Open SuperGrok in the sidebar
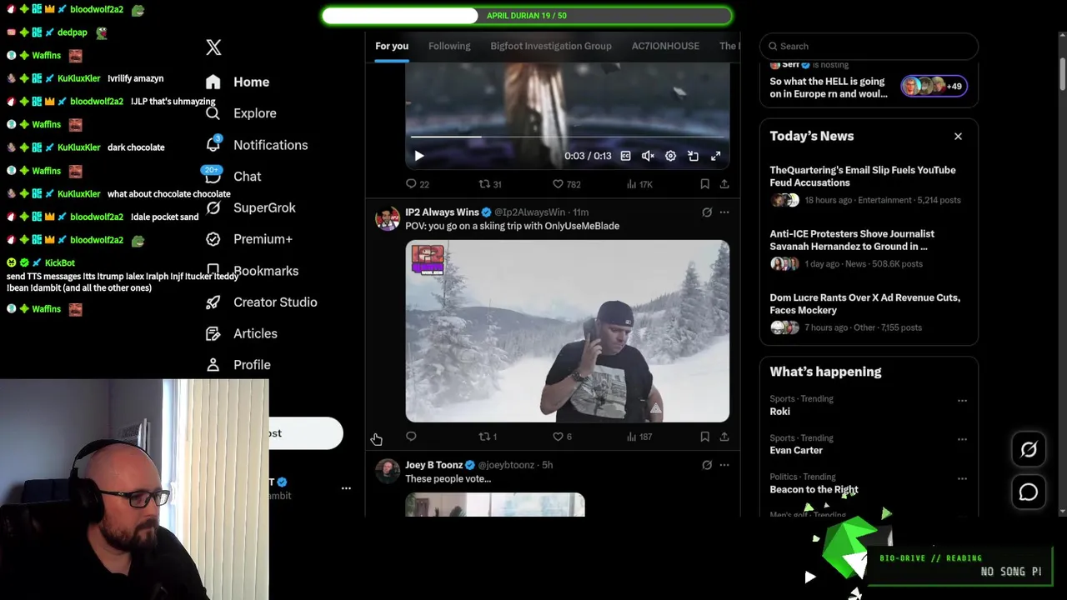The image size is (1067, 600). (251, 207)
